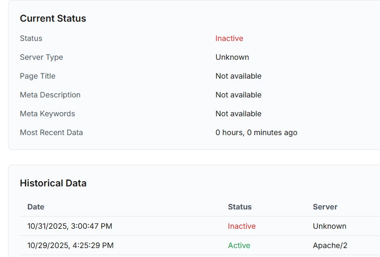Select the red Inactive value under Current Status

(229, 39)
